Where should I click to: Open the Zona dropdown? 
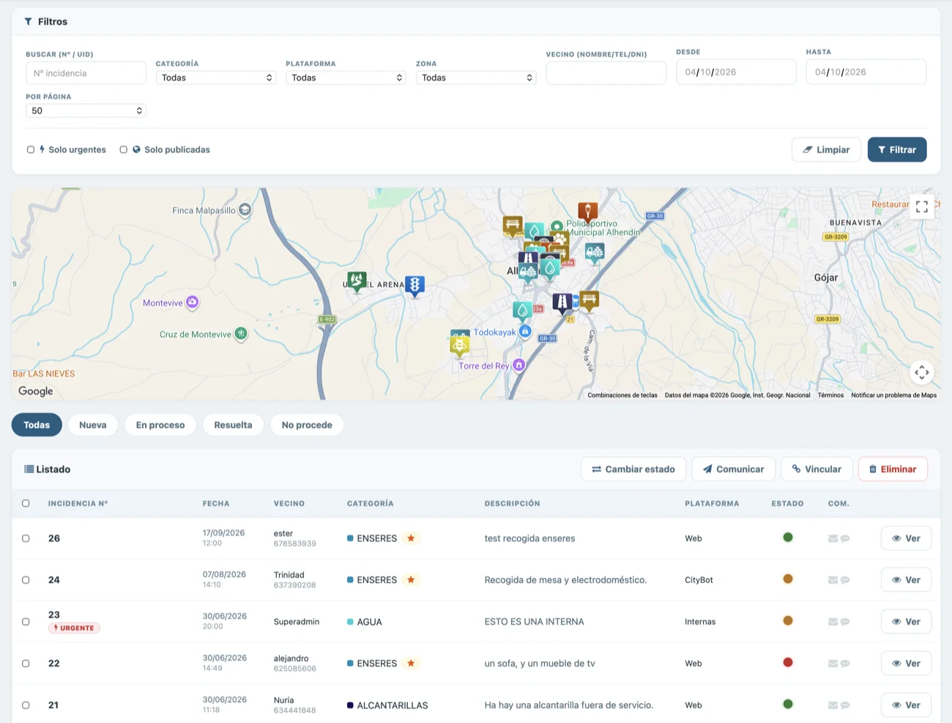click(x=476, y=78)
